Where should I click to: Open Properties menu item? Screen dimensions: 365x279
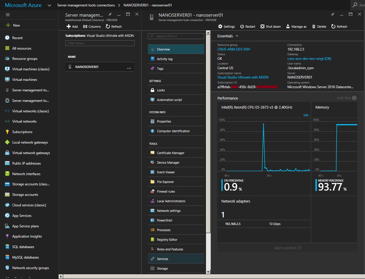pos(176,121)
